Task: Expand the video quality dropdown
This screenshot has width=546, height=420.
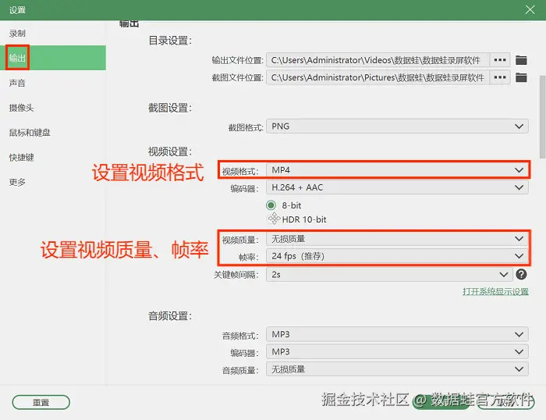Action: (397, 239)
